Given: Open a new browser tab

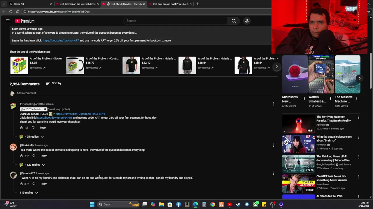Looking at the screenshot, I should coord(198,4).
